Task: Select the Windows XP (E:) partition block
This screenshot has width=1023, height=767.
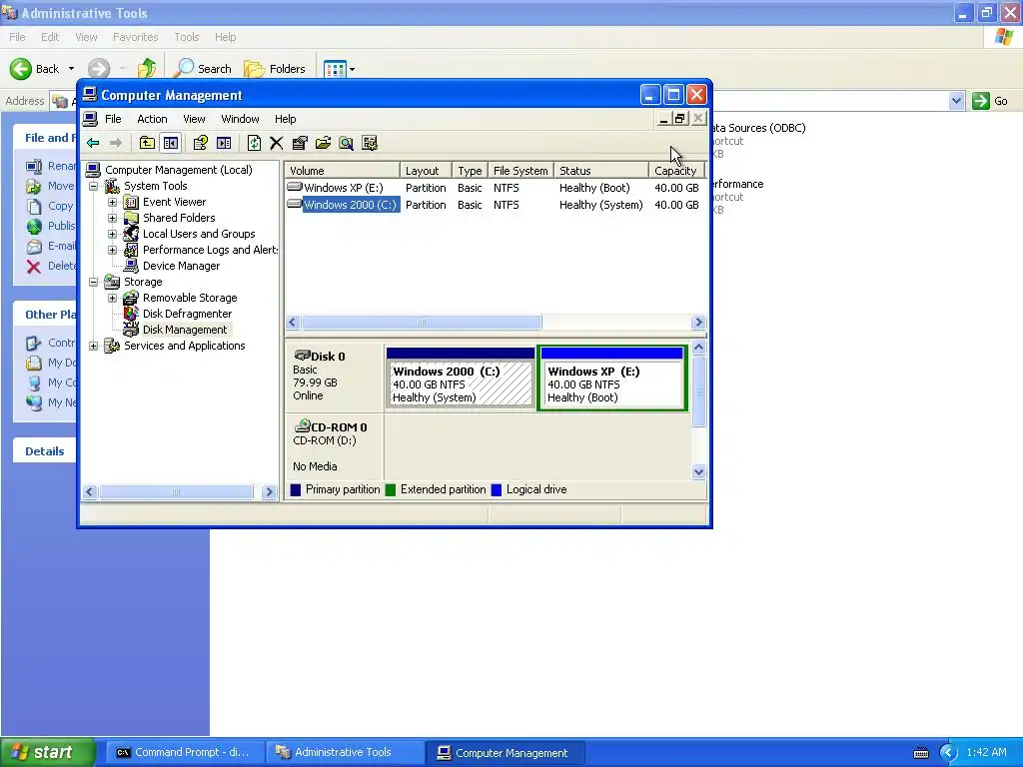Action: (x=612, y=379)
